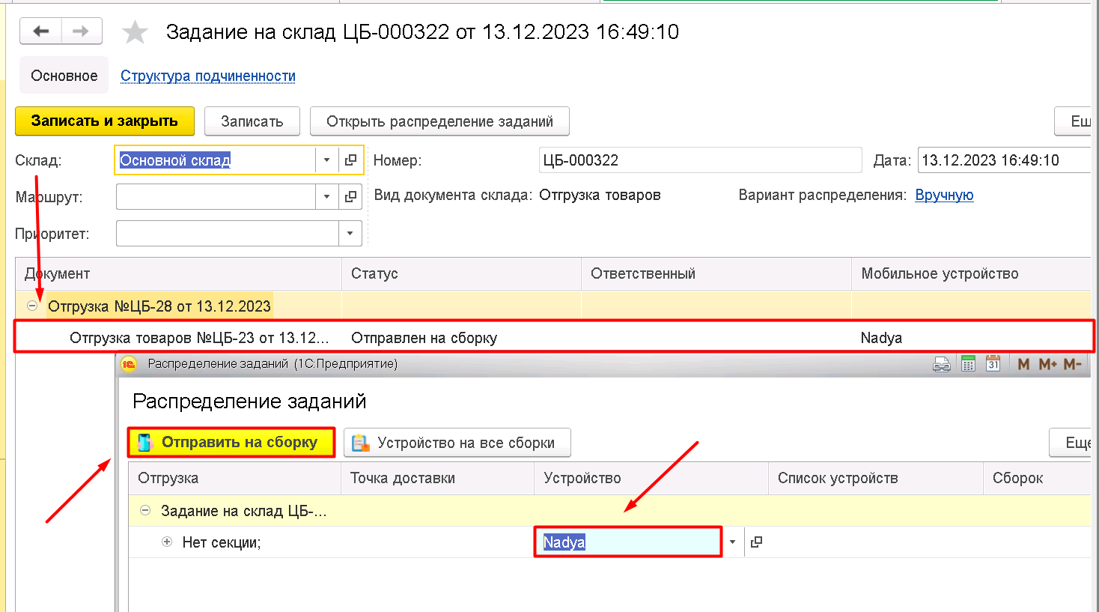Add document to favorites with star icon
This screenshot has width=1099, height=612.
tap(135, 32)
